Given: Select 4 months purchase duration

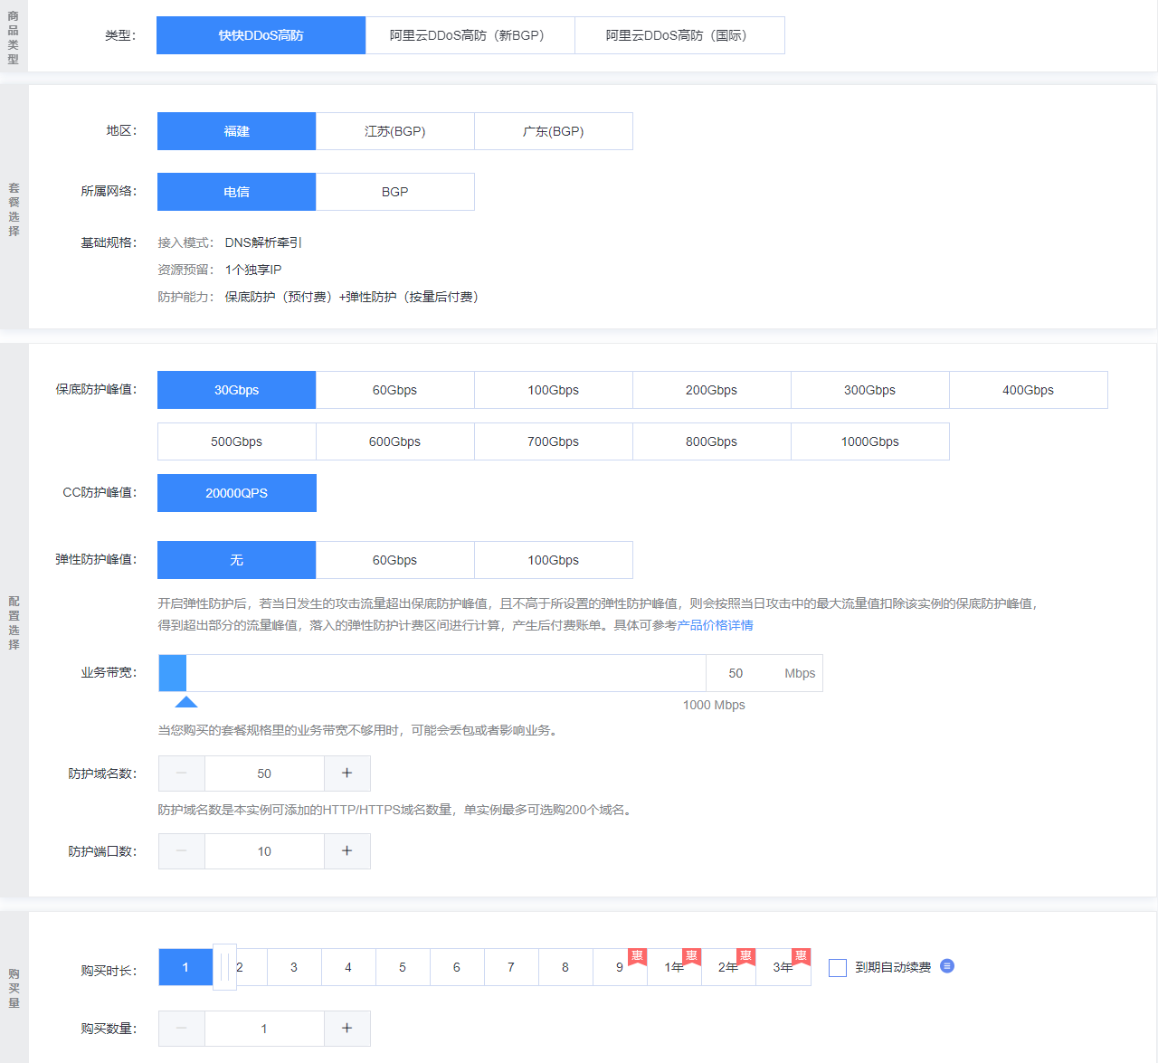Looking at the screenshot, I should 348,967.
